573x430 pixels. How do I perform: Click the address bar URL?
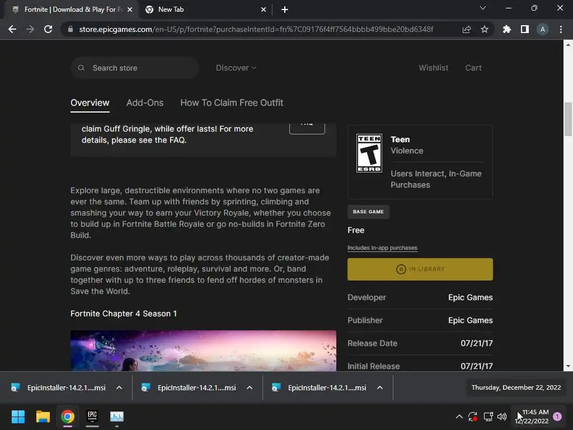[256, 29]
